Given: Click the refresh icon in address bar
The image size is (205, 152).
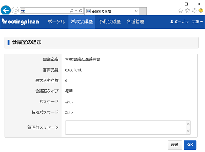Looking at the screenshot, I should (80, 11).
